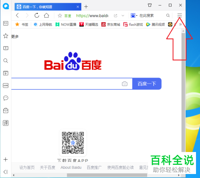The image size is (200, 178).
Task: Open the NOW直播 bookmark
Action: click(66, 24)
